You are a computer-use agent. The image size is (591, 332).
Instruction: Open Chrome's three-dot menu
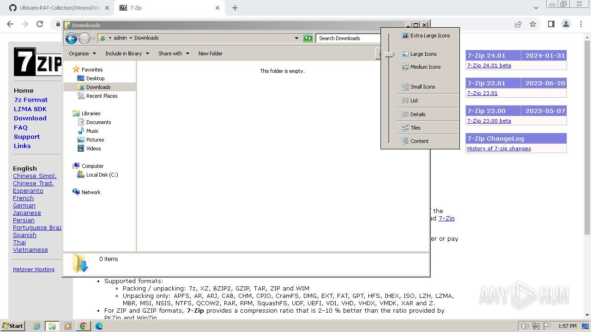pos(581,24)
